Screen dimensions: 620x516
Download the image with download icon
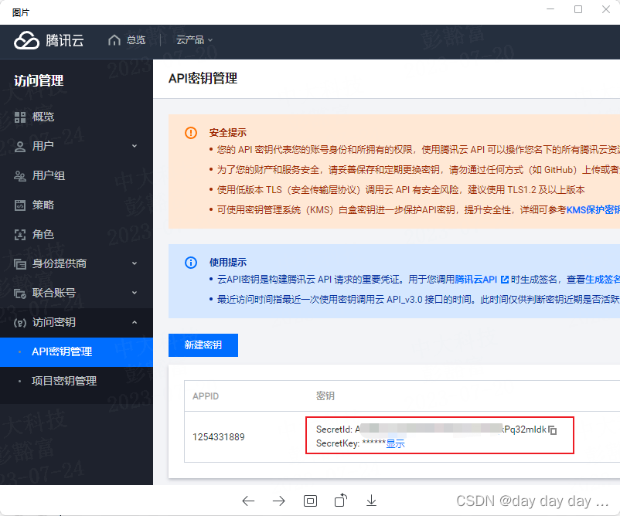[371, 501]
